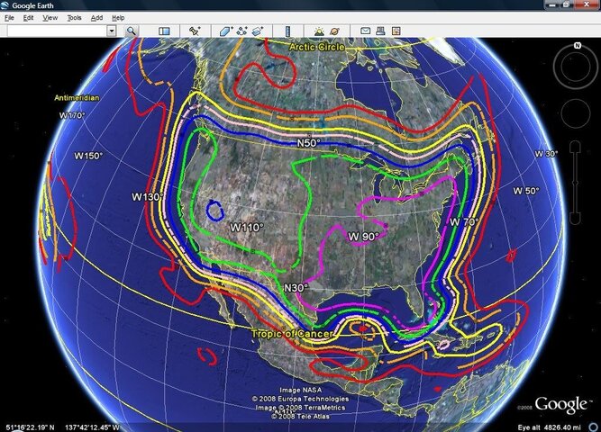
Task: Click the magnifier search button
Action: [x=132, y=31]
